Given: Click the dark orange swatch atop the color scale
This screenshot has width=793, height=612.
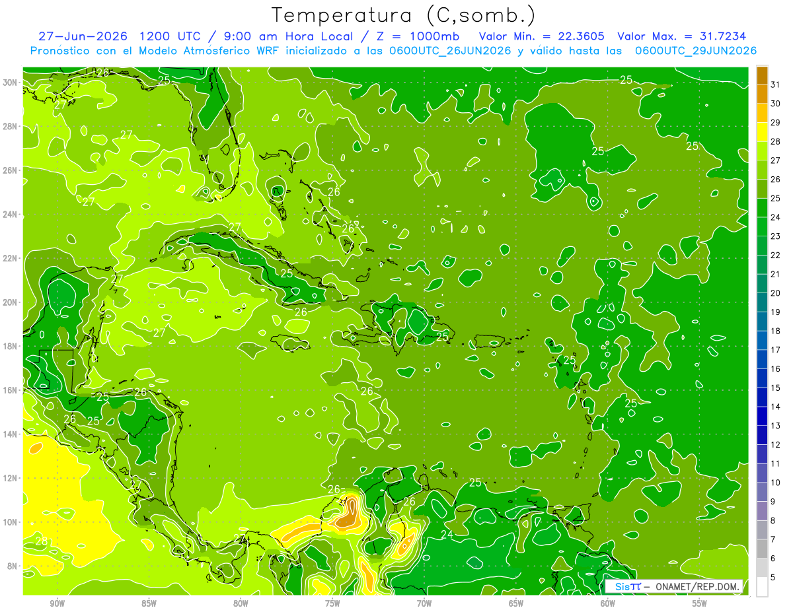Looking at the screenshot, I should point(762,75).
